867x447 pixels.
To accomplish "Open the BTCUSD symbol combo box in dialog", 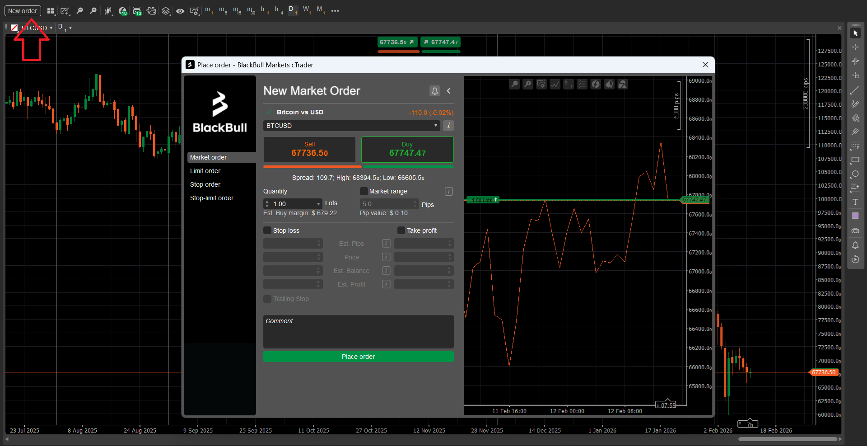I will (351, 126).
